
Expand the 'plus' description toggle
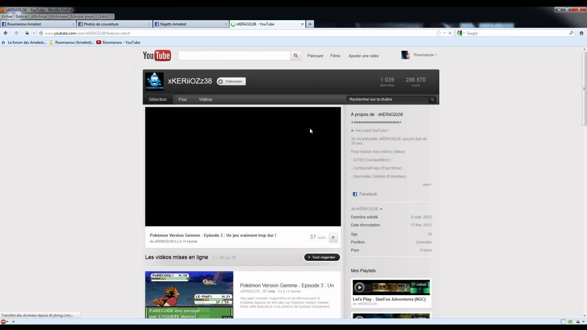click(427, 185)
